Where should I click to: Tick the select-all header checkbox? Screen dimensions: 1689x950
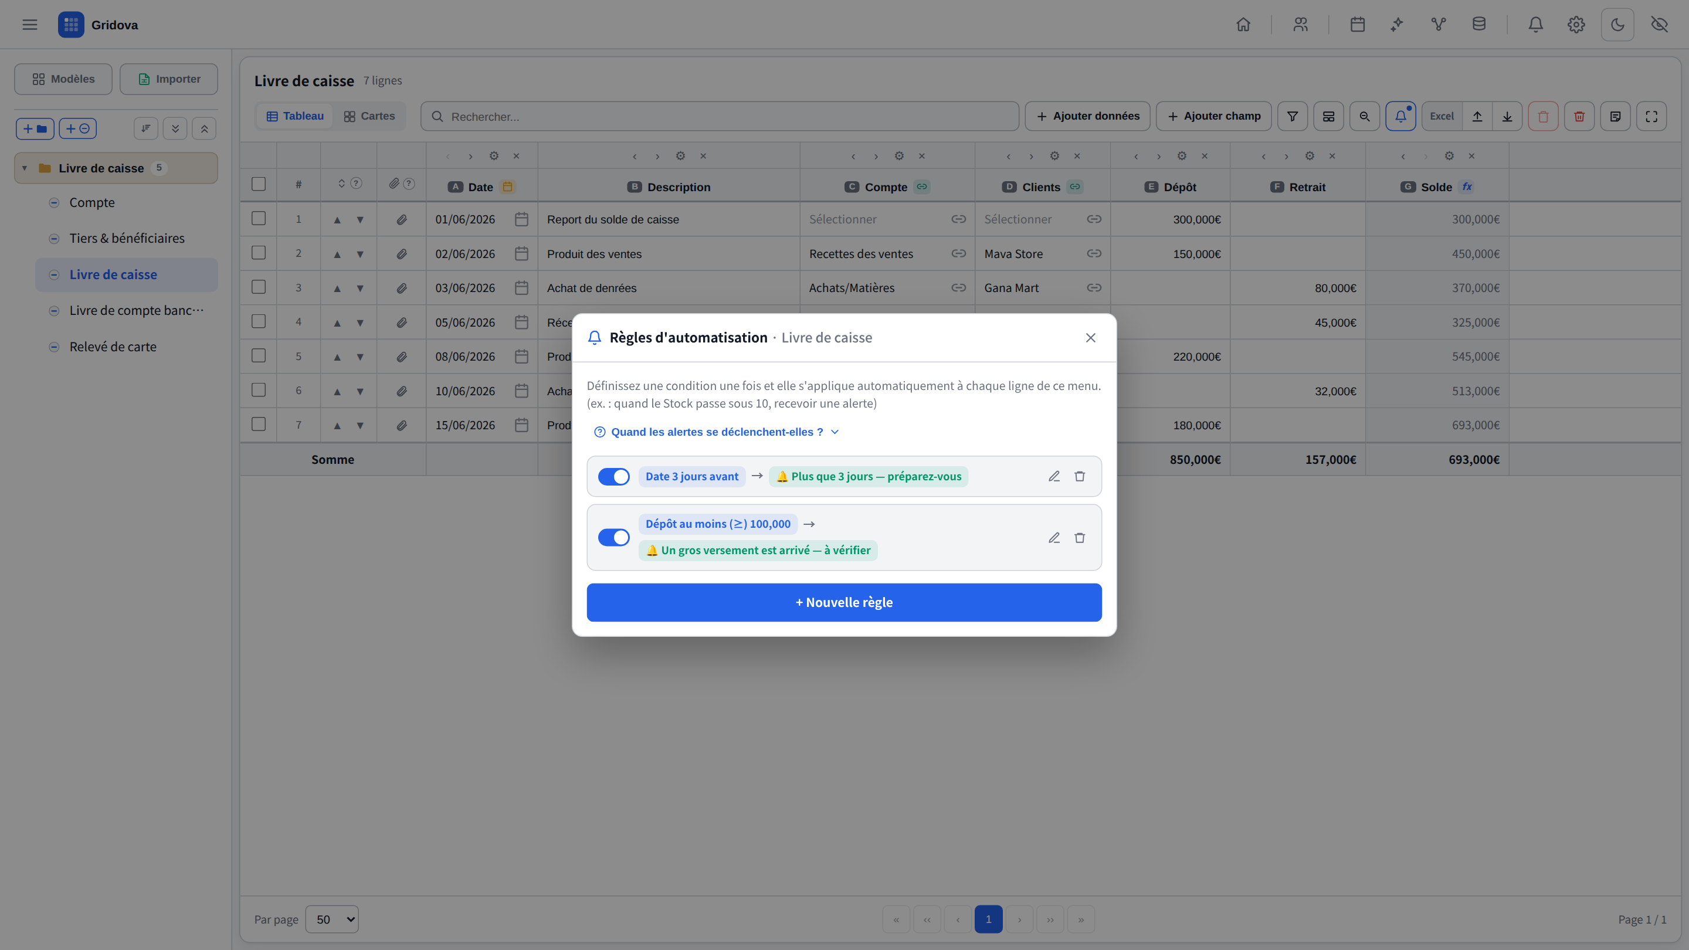pos(258,184)
